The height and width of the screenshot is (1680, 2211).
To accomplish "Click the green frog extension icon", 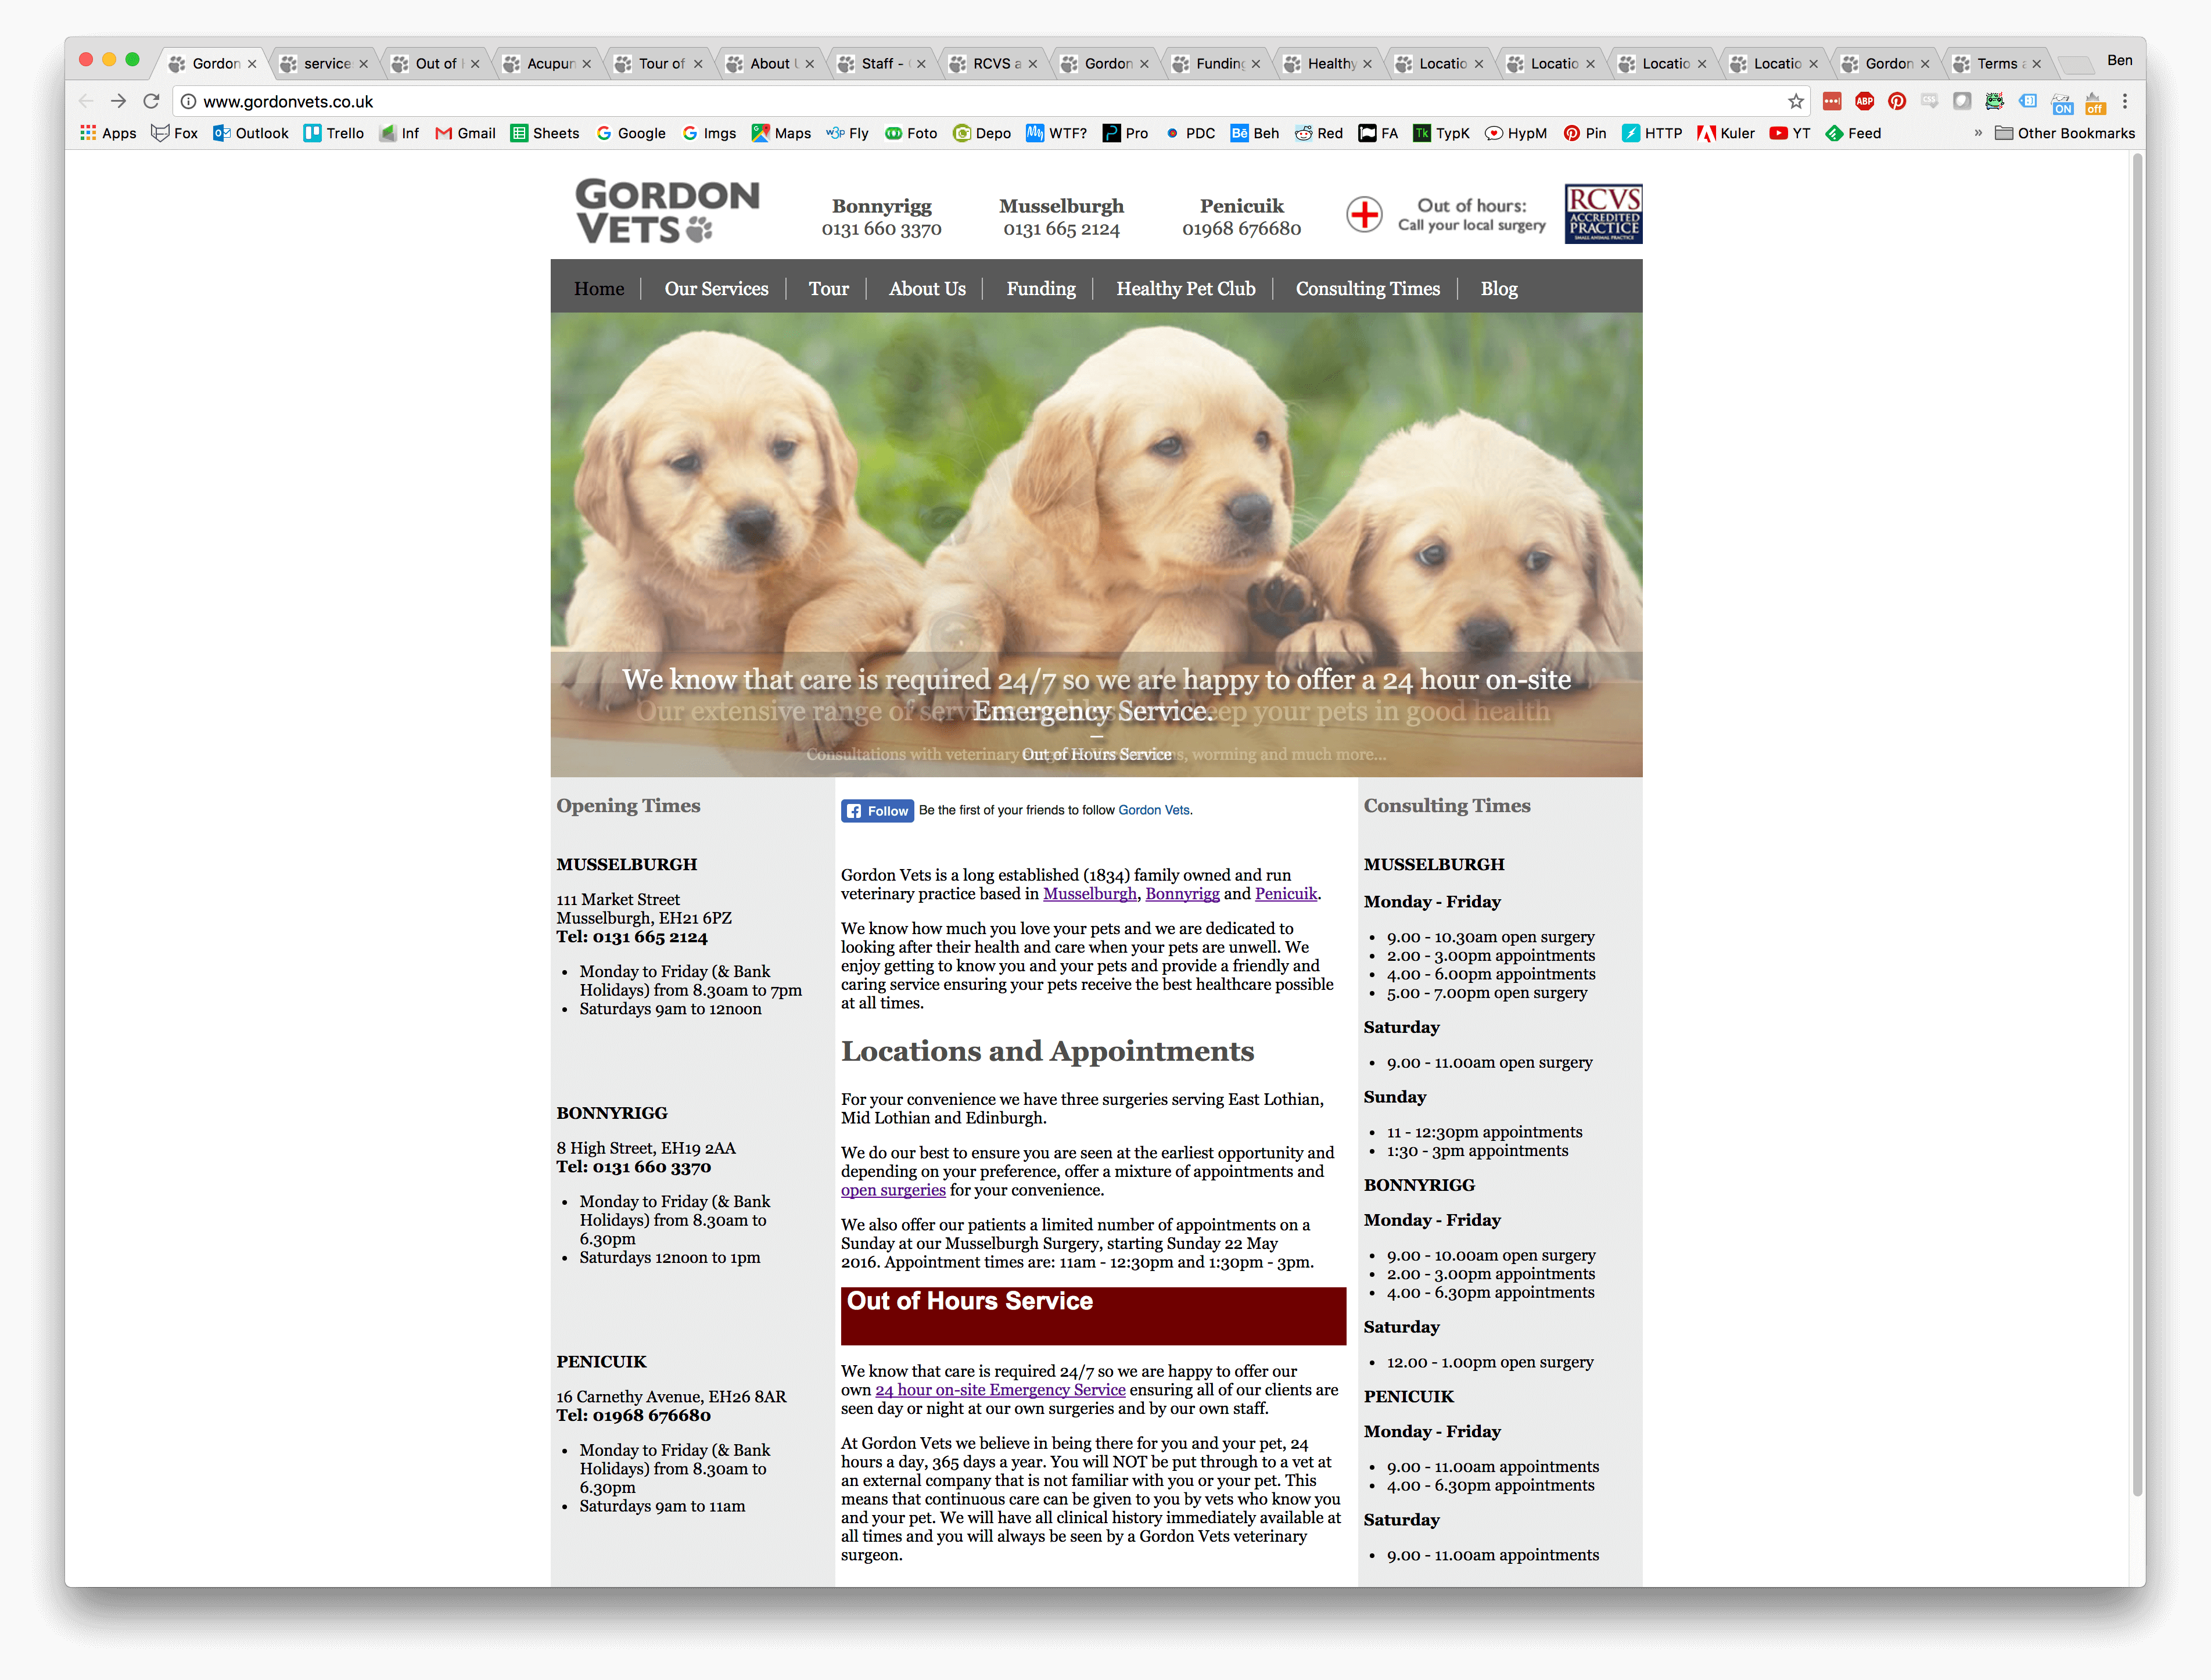I will click(x=1995, y=101).
